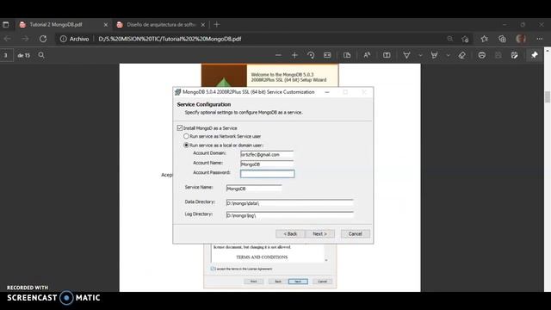Switch to Diseño de arquitectura de software tab
This screenshot has width=551, height=310.
click(162, 25)
